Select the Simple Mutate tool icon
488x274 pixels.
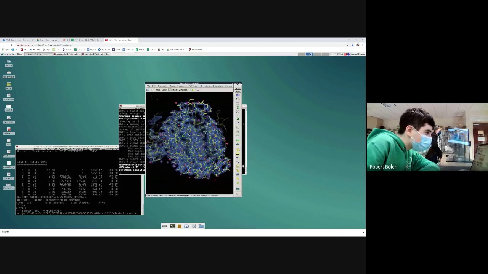pyautogui.click(x=238, y=153)
